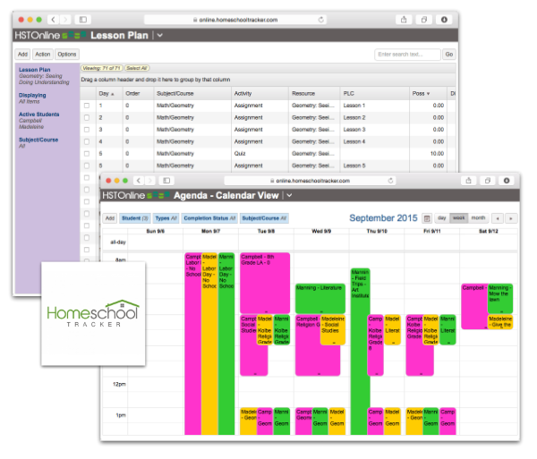This screenshot has width=537, height=459.
Task: Click forward arrow in Lesson Plan browser window
Action: 65,20
